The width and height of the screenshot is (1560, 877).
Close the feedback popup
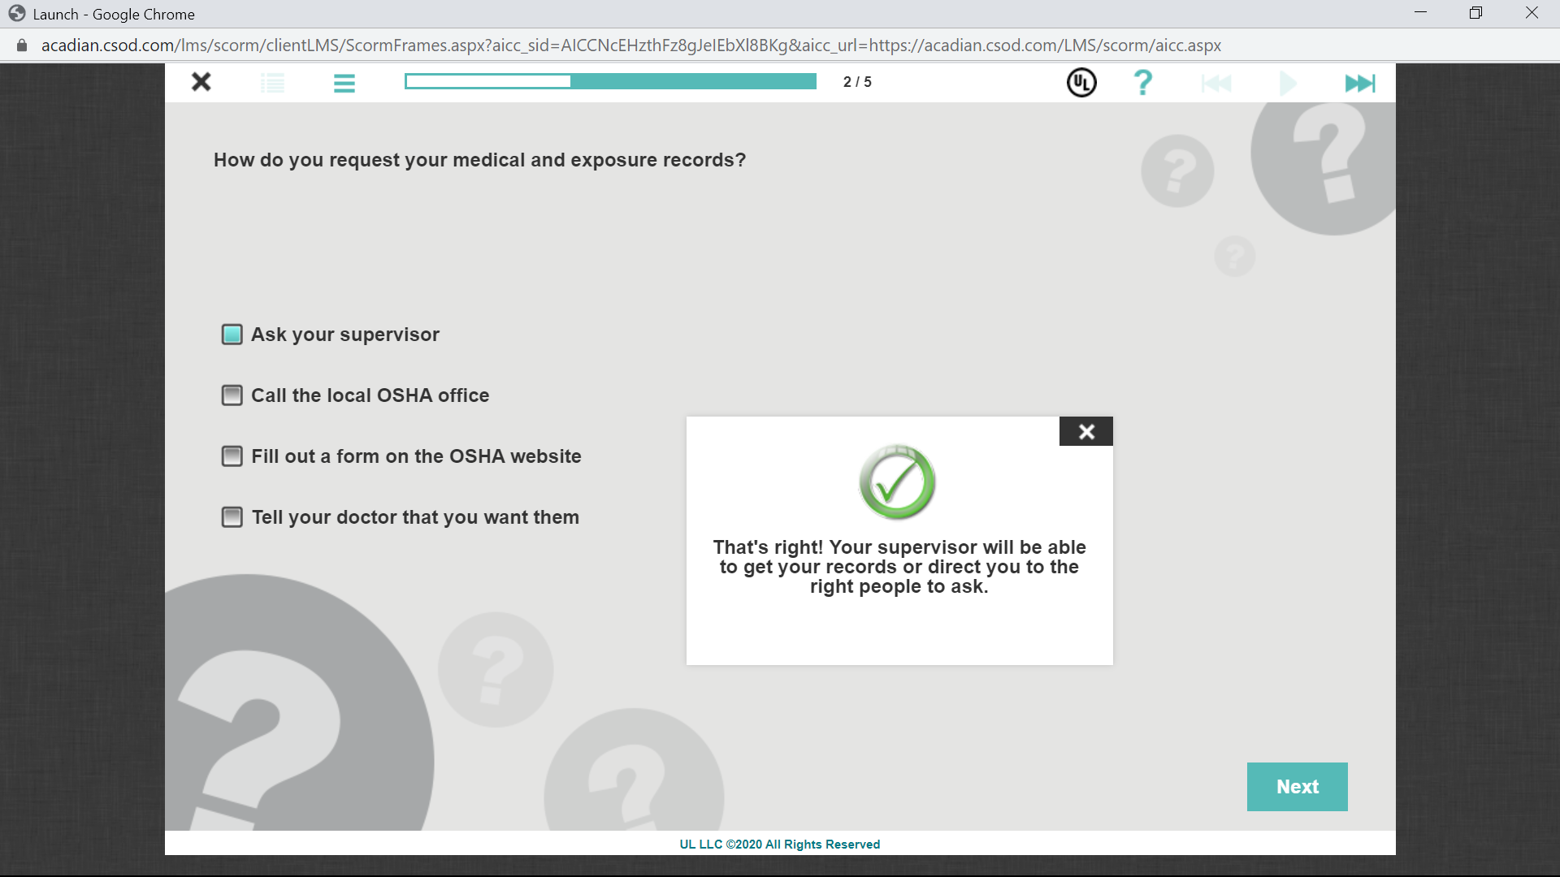(1086, 431)
